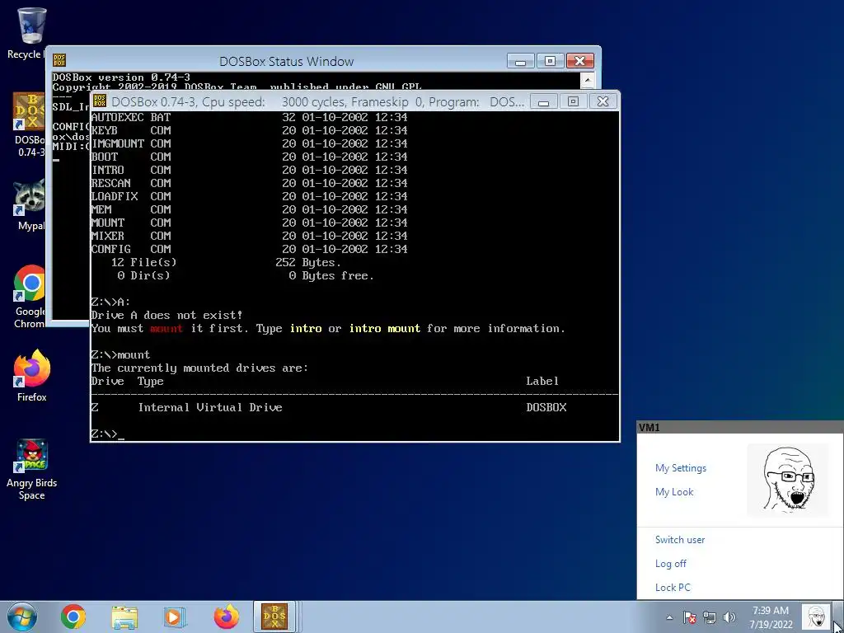Click Log off in VM1 panel
This screenshot has height=633, width=844.
(671, 564)
